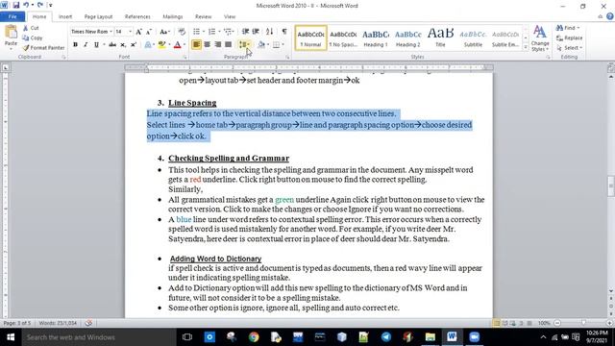
Task: Expand the Paste options arrow
Action: click(11, 48)
